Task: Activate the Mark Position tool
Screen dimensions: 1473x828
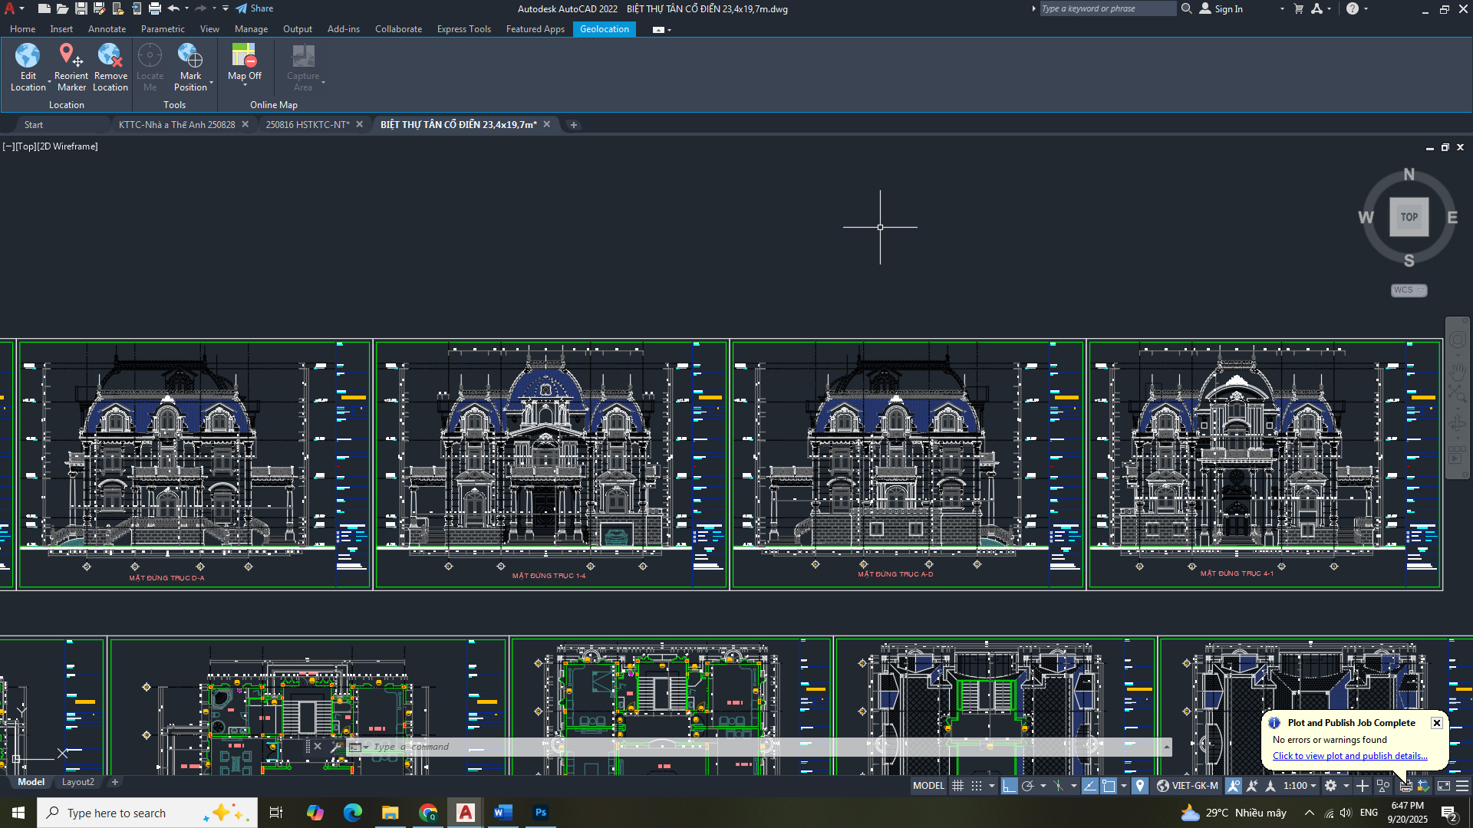Action: (x=189, y=56)
